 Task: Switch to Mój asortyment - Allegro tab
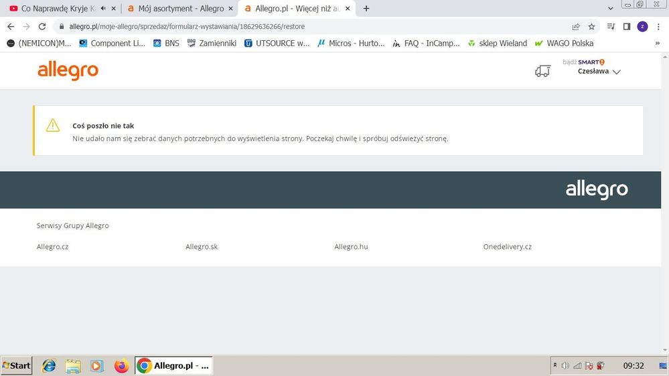[181, 9]
